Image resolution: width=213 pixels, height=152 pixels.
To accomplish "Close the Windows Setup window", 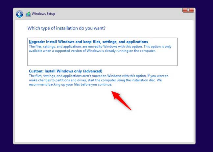I will pos(188,10).
